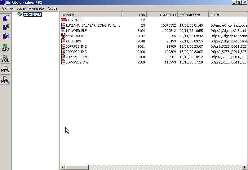
Task: Select the IOPRP20.IMG file name
Action: tap(76, 52)
